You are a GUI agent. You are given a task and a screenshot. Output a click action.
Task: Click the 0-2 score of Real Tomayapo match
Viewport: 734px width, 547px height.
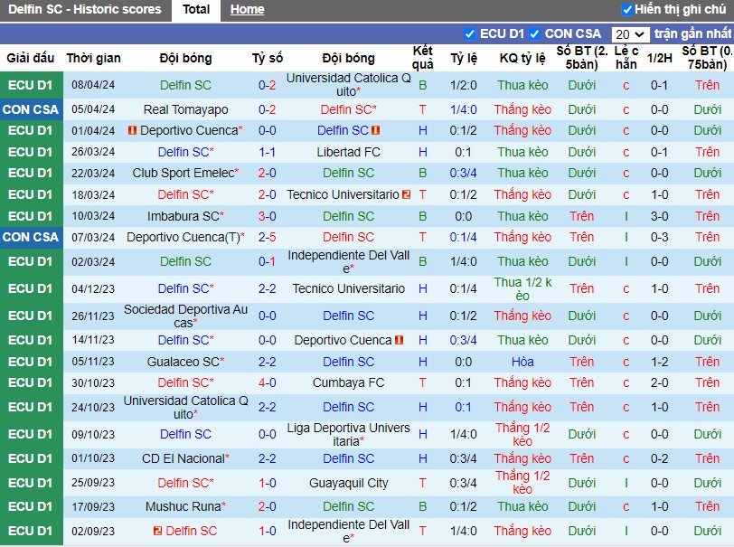pos(268,109)
